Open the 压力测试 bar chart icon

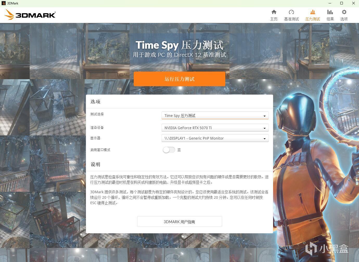[x=312, y=12]
